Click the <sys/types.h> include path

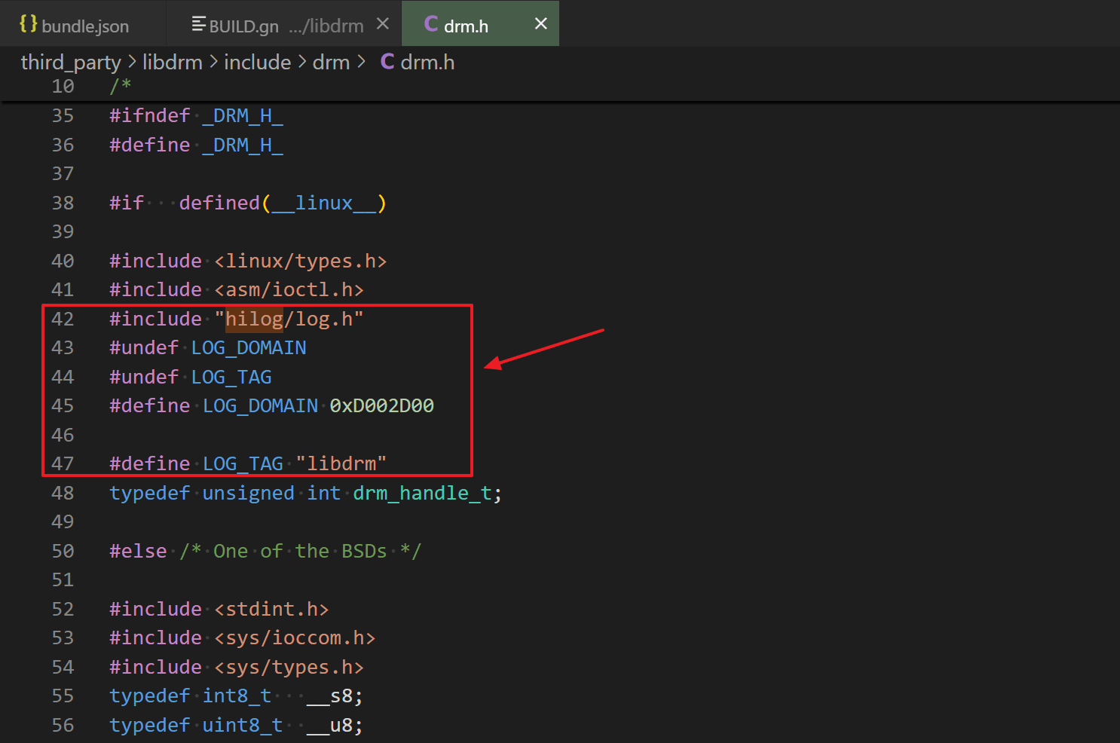click(289, 668)
